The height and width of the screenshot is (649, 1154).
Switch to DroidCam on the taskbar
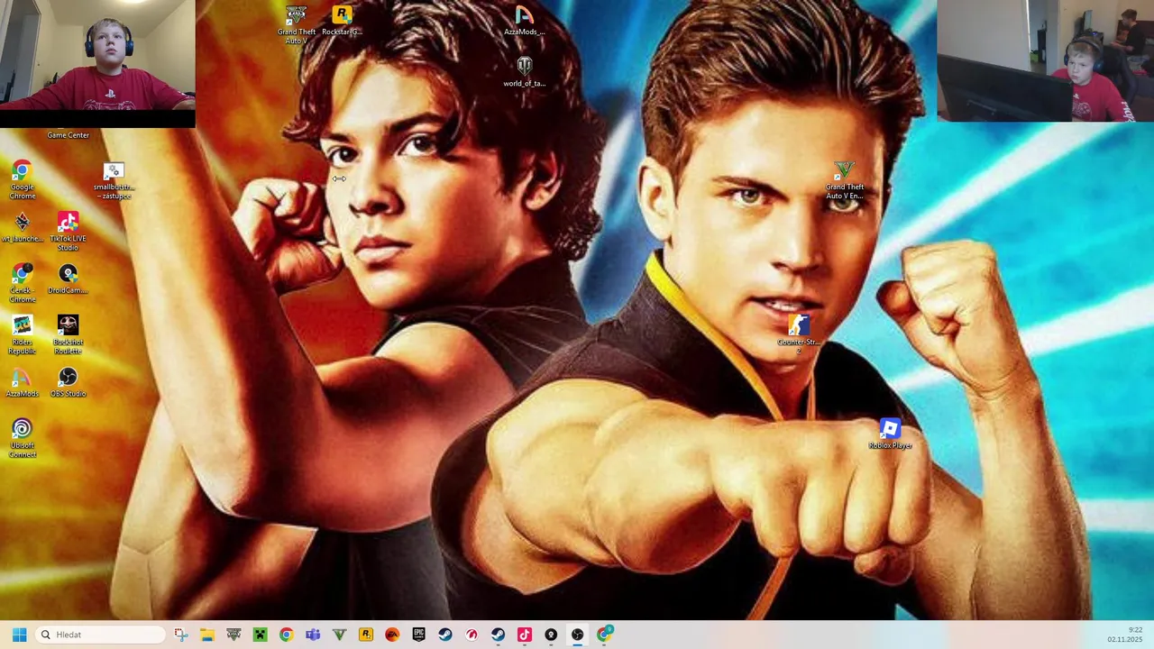551,635
